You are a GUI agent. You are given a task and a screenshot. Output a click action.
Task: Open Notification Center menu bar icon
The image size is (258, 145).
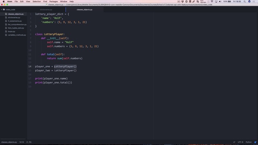point(254,2)
